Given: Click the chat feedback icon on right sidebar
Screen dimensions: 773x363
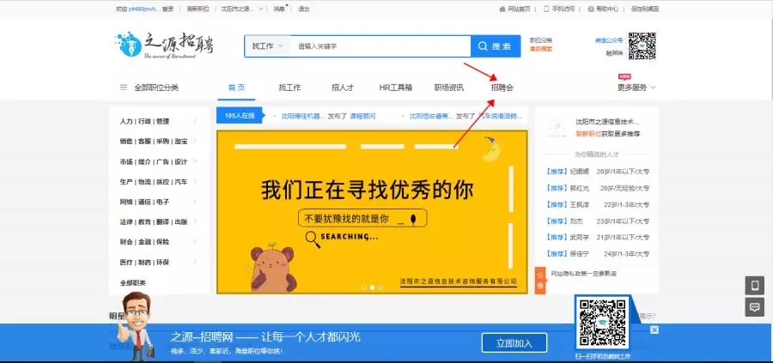Looking at the screenshot, I should coord(755,306).
